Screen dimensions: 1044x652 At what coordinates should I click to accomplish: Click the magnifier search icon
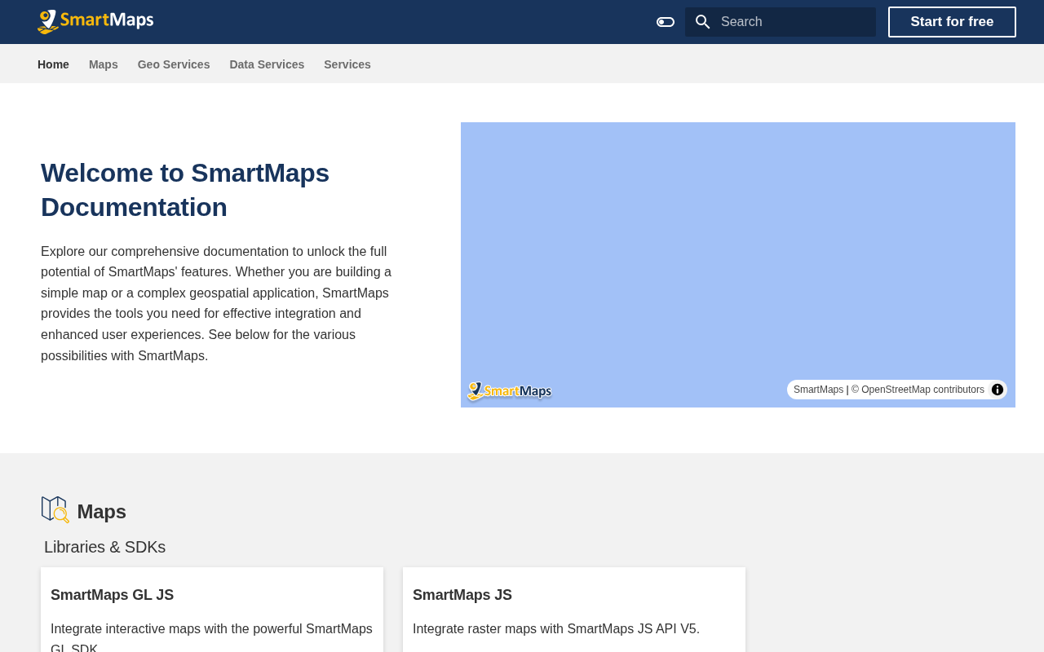pos(702,22)
